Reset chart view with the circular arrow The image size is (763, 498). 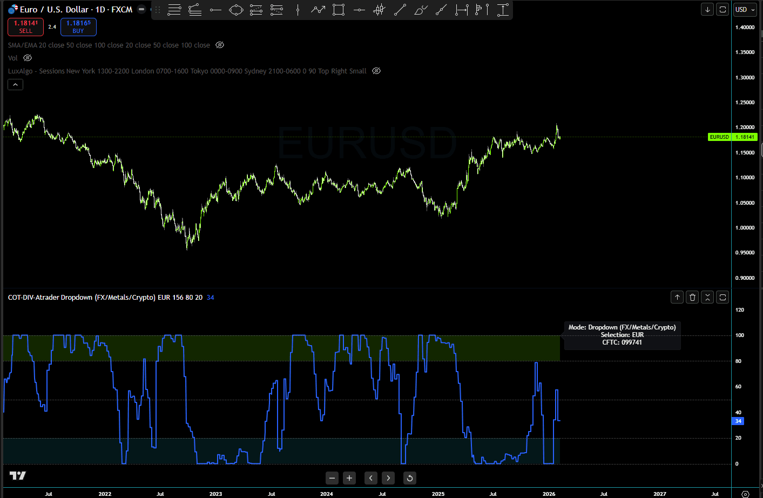(410, 478)
